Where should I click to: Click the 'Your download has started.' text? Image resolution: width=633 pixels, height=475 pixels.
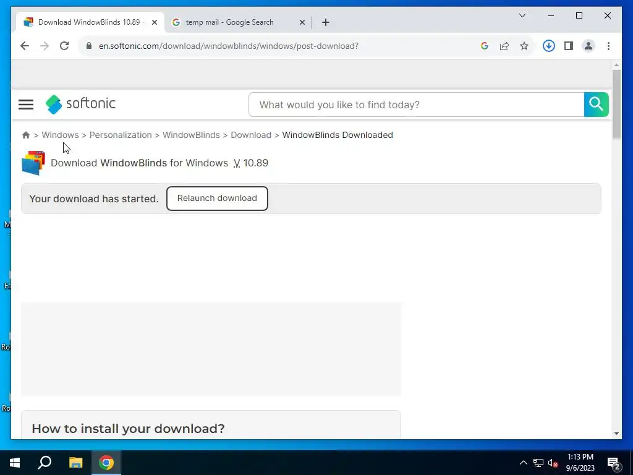pyautogui.click(x=94, y=199)
